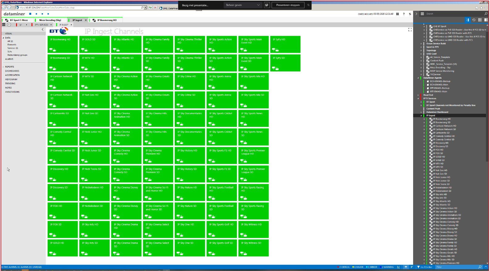490x271 pixels.
Task: Expand the Sport & PPV tree node
Action: 421,47
